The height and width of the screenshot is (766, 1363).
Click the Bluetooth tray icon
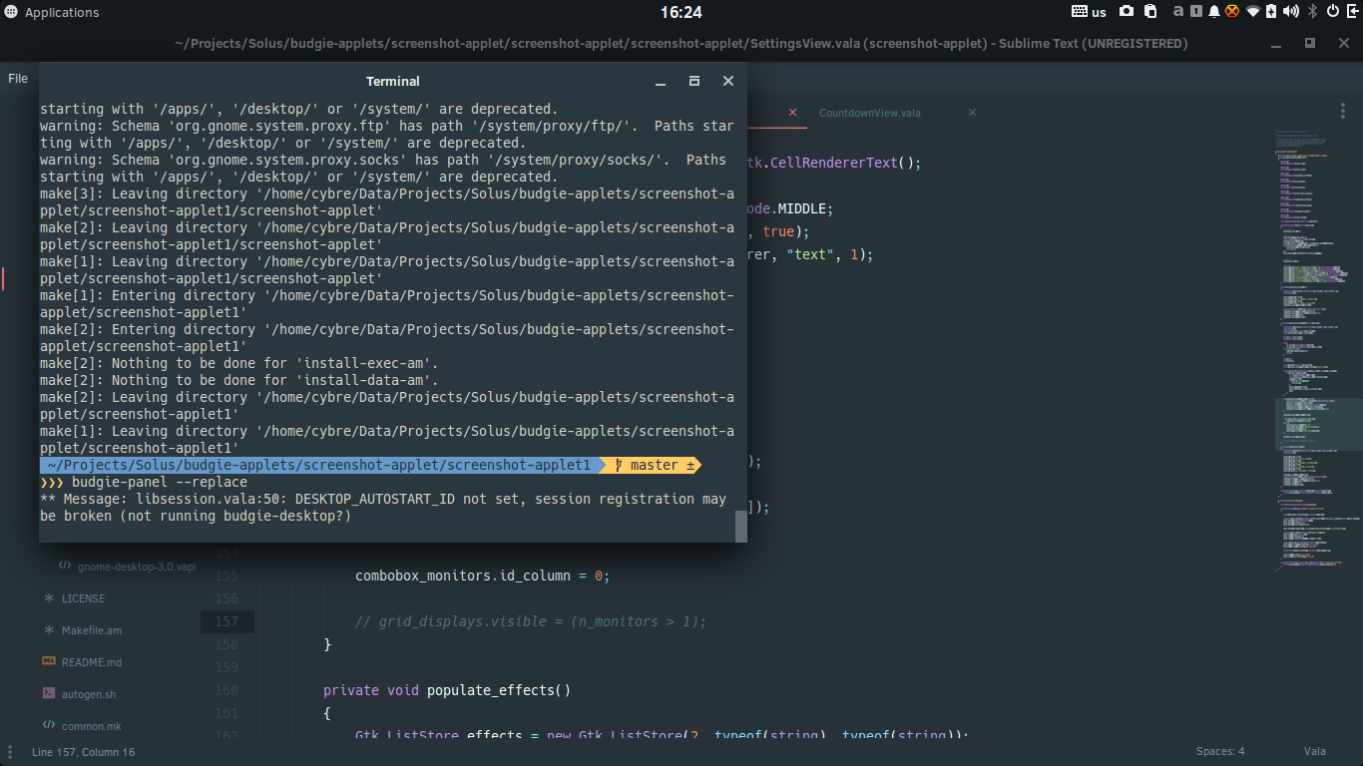[1313, 12]
